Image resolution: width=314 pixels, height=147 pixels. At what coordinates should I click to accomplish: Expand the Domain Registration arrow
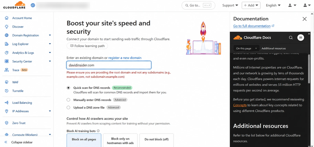(x=50, y=35)
